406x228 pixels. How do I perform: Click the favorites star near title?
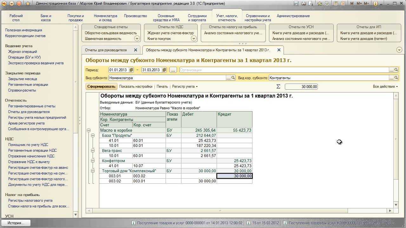(x=28, y=3)
